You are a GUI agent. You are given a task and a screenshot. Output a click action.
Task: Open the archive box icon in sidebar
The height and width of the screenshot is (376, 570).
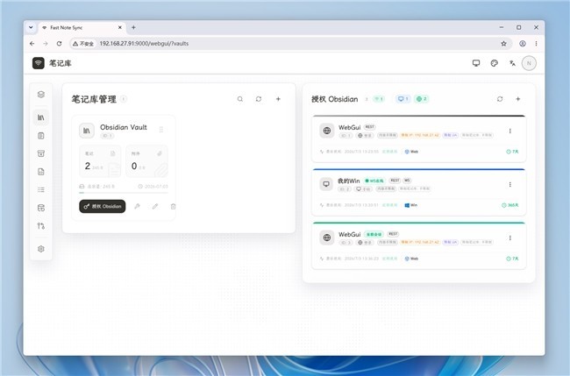click(41, 153)
